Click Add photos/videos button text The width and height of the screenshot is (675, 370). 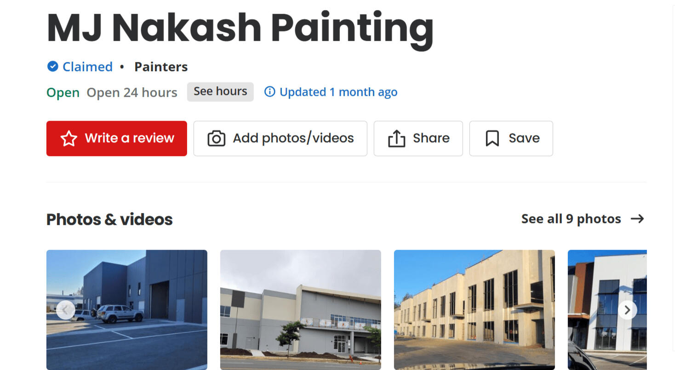point(293,138)
